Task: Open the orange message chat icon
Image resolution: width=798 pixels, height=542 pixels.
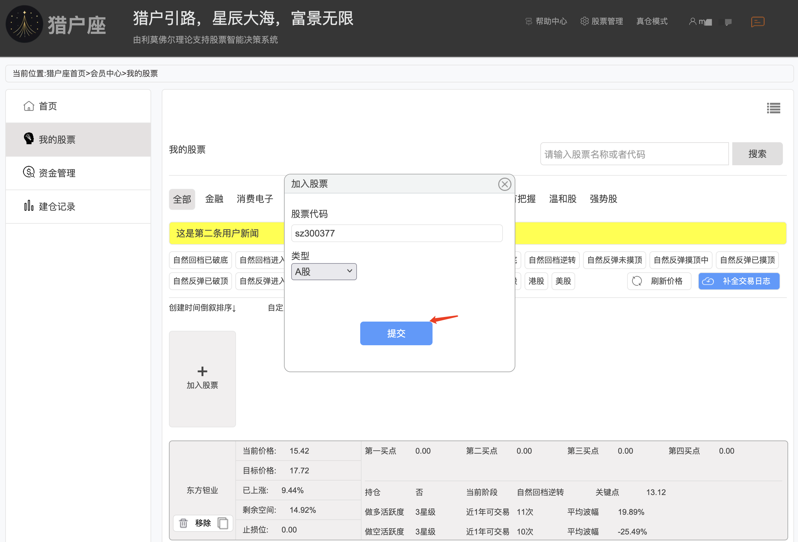Action: (758, 22)
